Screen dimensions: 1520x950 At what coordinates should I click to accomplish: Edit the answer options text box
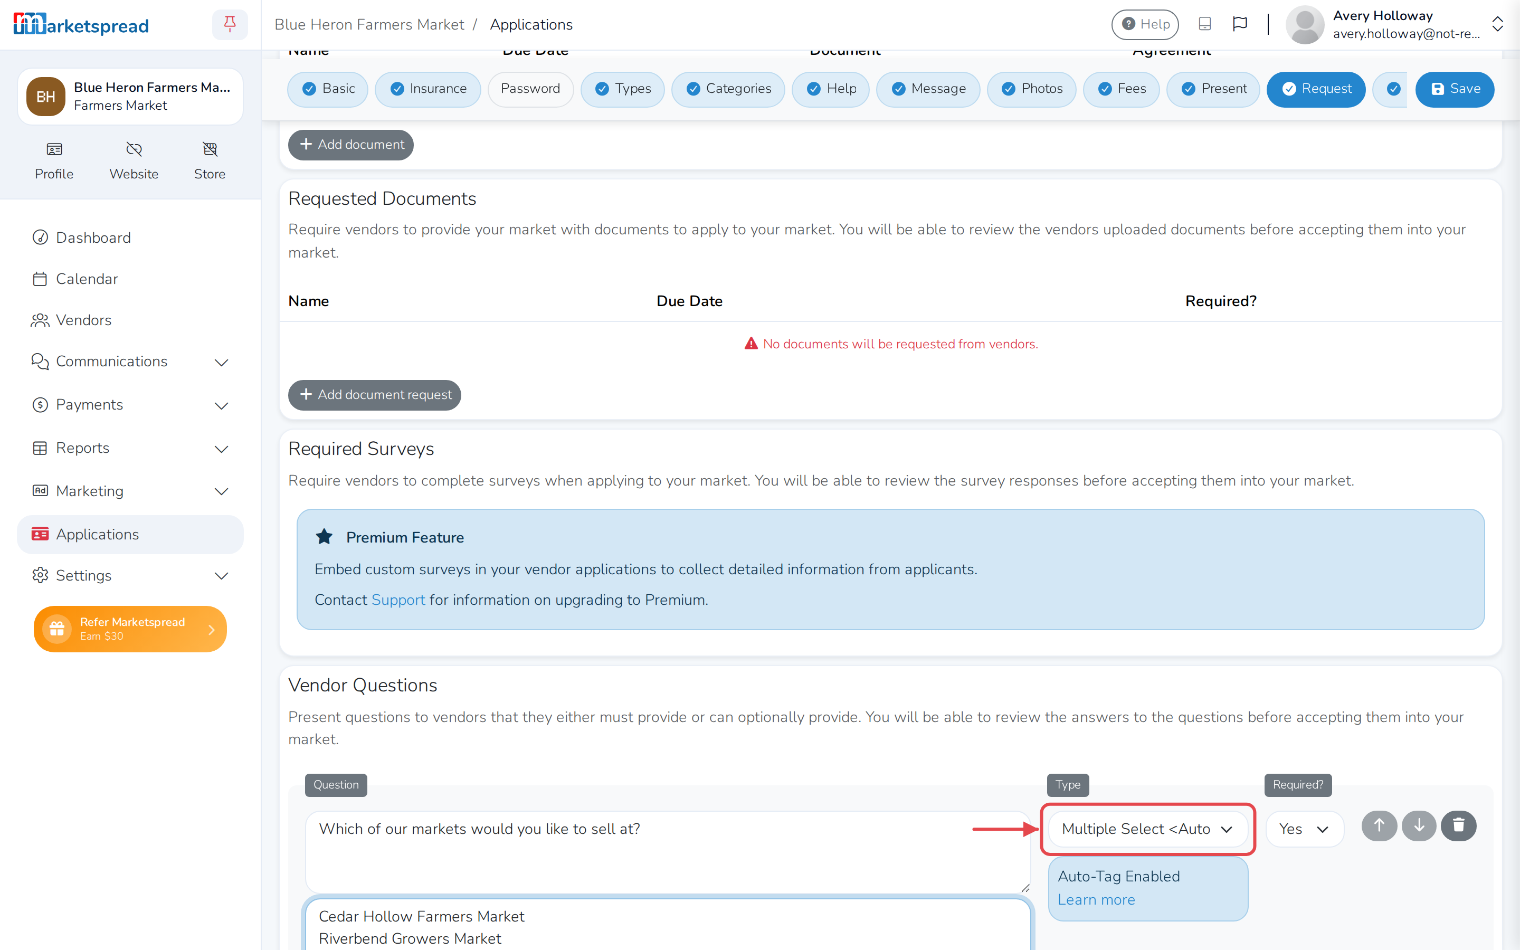point(667,925)
